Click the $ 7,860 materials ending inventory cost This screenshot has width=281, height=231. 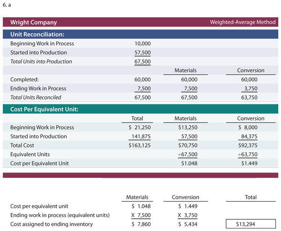click(x=141, y=224)
